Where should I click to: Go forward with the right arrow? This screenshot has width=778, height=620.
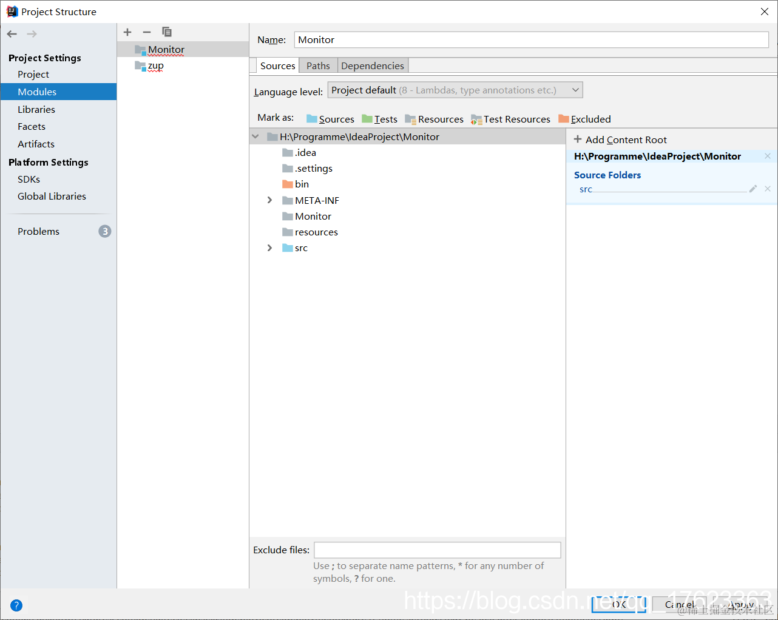click(32, 34)
